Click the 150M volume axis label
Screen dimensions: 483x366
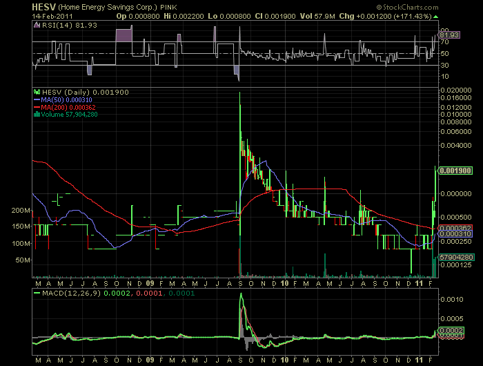[x=21, y=227]
